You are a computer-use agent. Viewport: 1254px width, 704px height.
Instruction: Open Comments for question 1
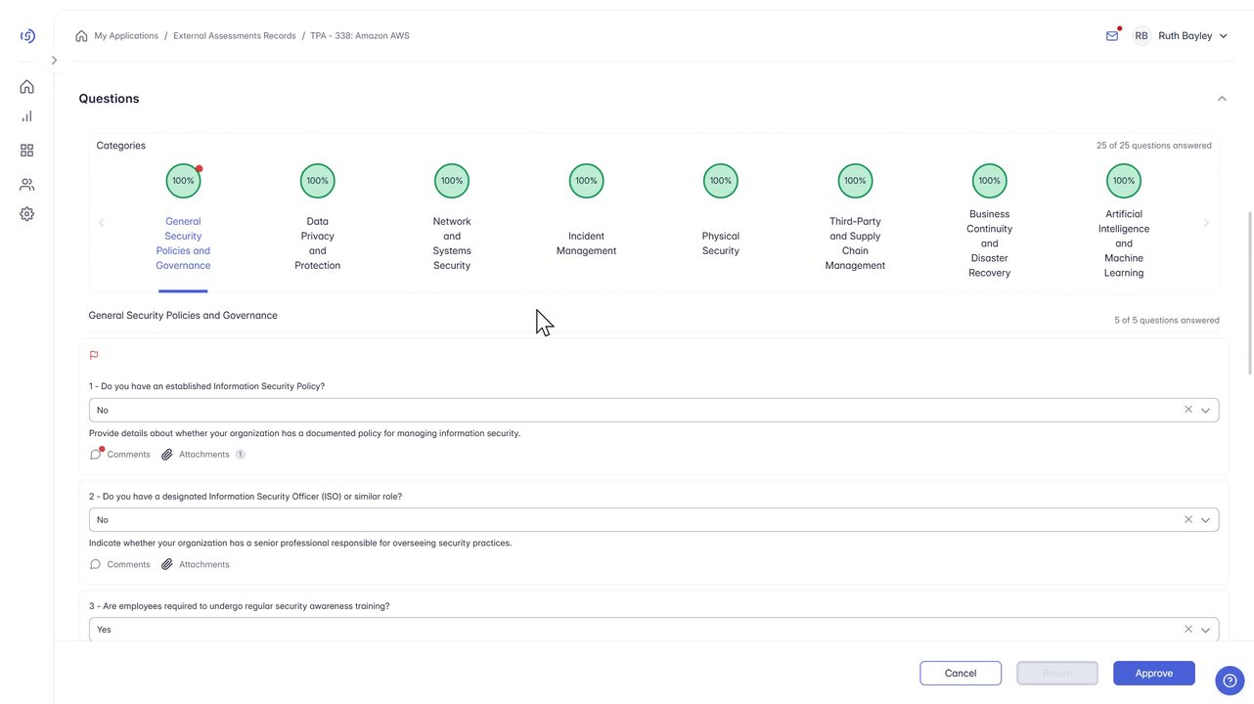click(x=120, y=455)
